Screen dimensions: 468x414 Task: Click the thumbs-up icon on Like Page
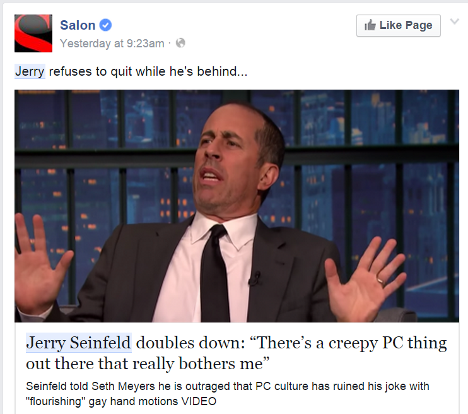point(370,25)
